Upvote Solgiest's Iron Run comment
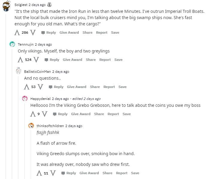The width and height of the screenshot is (216, 179). click(17, 33)
